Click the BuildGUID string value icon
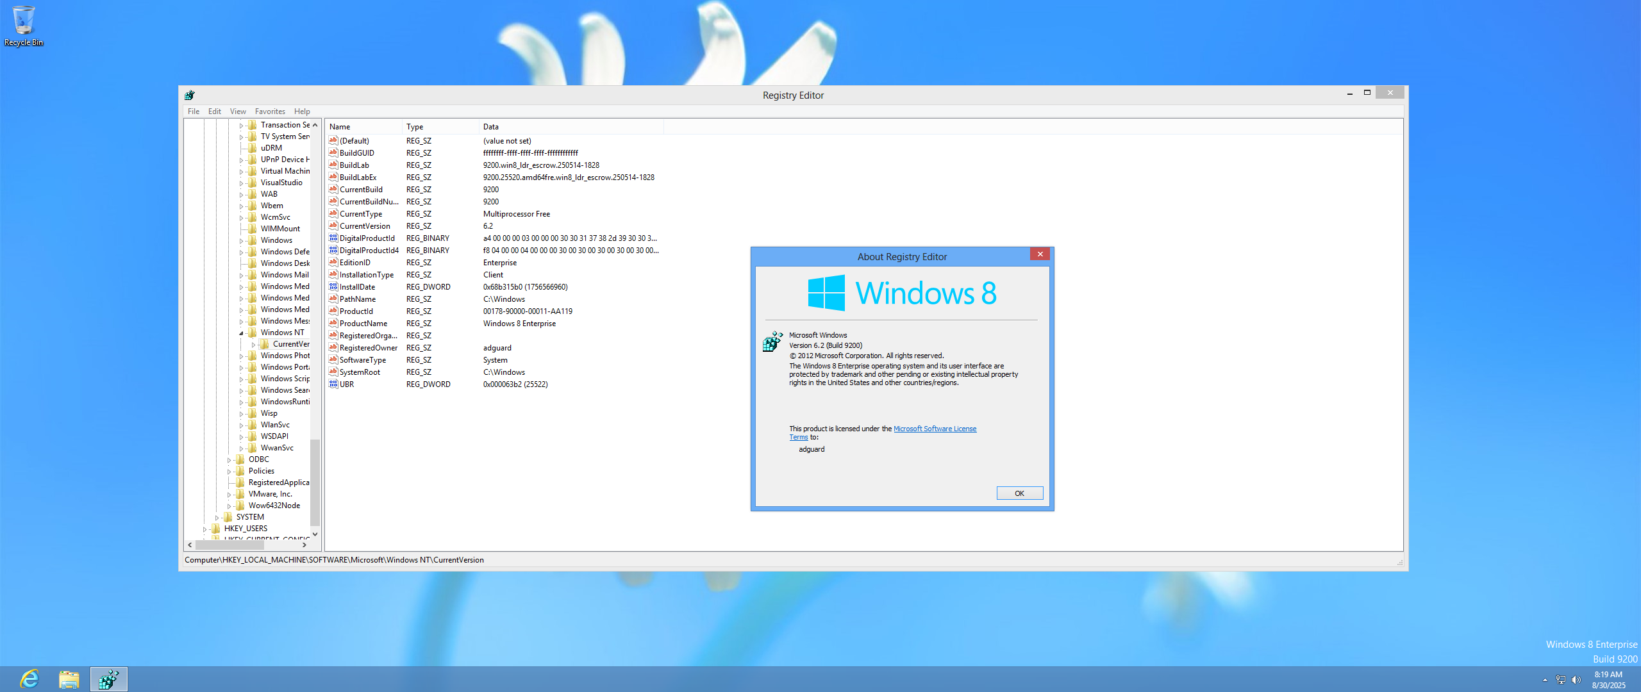 (x=333, y=152)
